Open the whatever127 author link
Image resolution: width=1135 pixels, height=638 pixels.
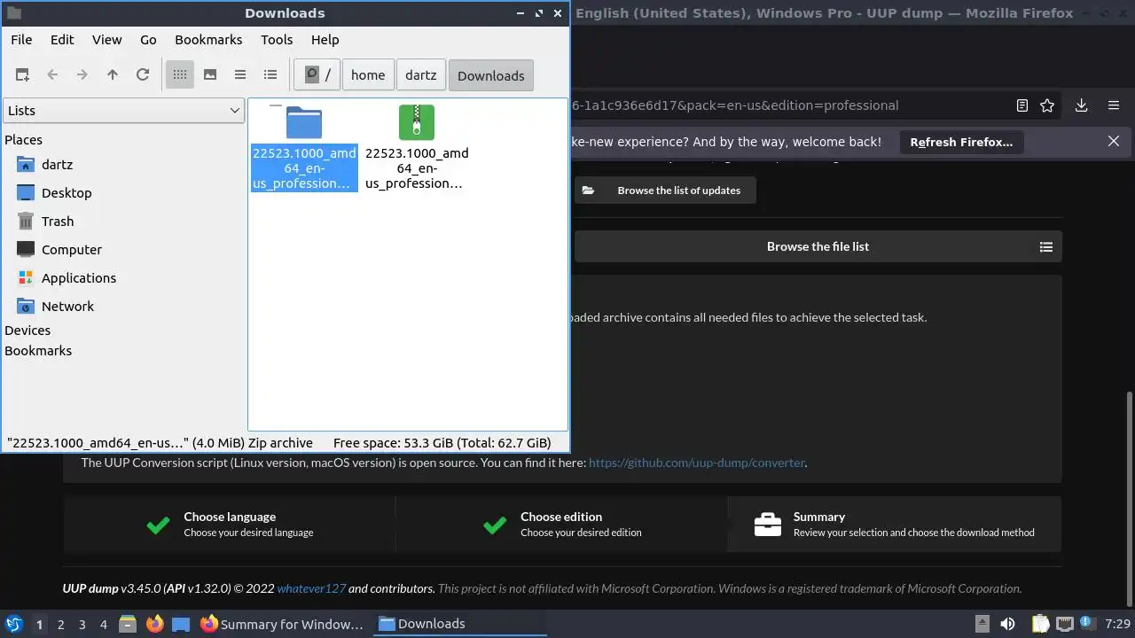point(311,588)
